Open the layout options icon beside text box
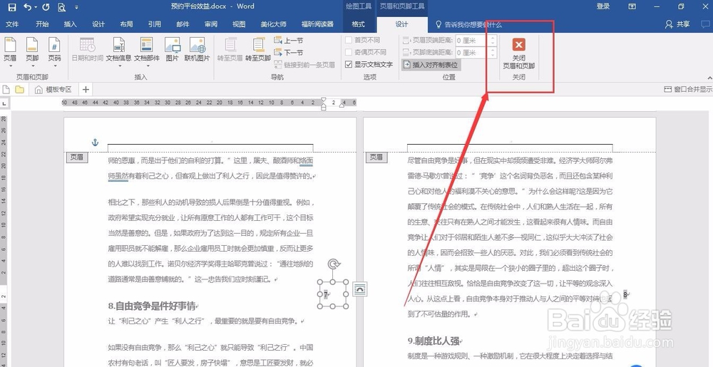The width and height of the screenshot is (713, 367). point(360,289)
